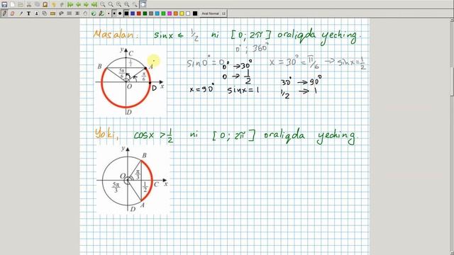This screenshot has width=454, height=255.
Task: Click the handwritten word 'Yoki'
Action: (106, 134)
